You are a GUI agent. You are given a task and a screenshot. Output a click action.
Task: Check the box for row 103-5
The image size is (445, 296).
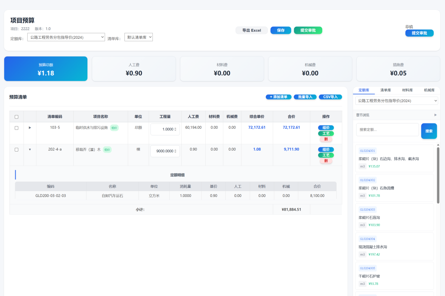(16, 128)
